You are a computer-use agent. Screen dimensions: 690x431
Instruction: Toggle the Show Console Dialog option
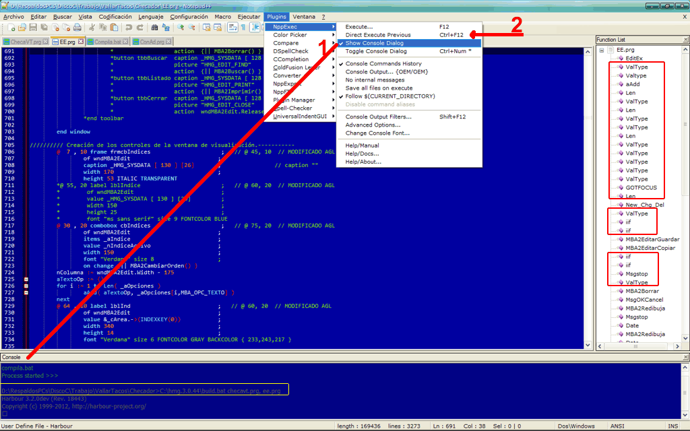(x=409, y=43)
